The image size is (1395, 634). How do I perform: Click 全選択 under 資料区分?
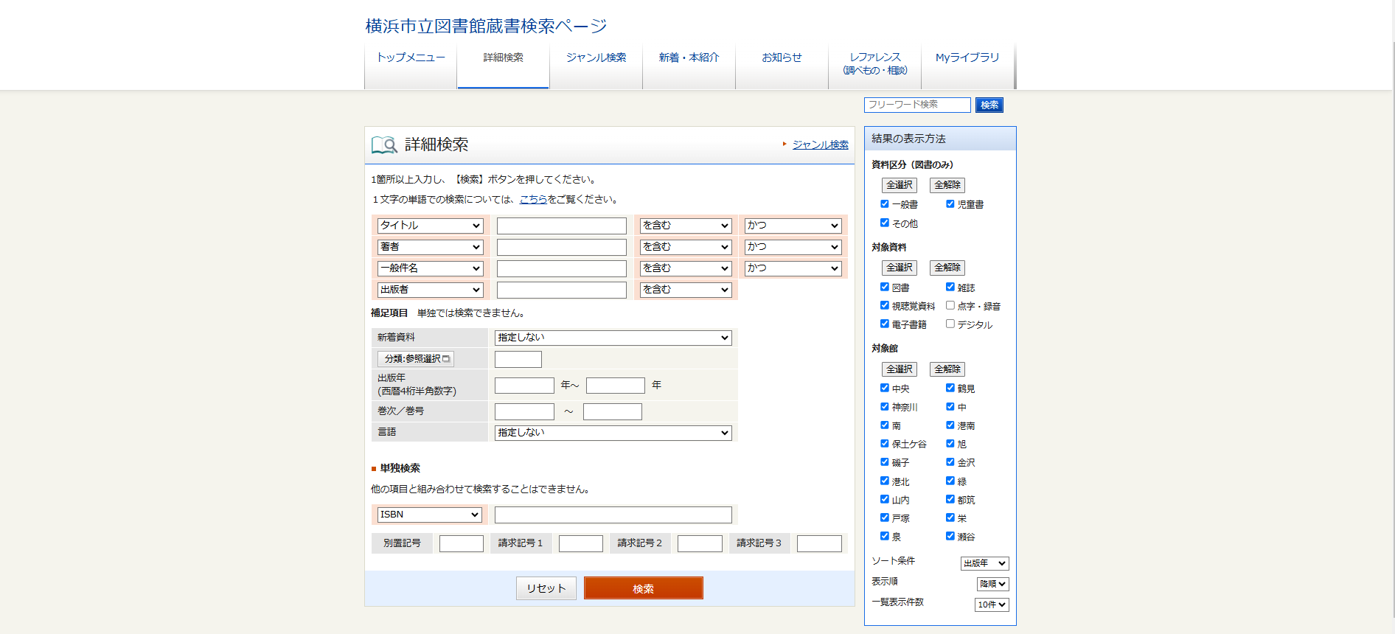pyautogui.click(x=900, y=185)
